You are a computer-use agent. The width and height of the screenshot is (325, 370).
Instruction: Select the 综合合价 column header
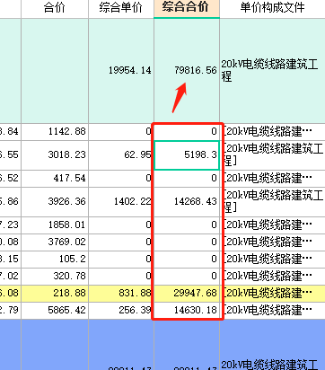(x=187, y=8)
